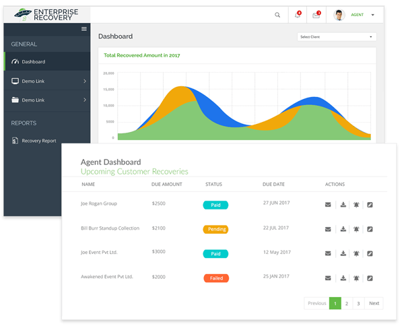Click the Dashboard gauge icon

(x=15, y=61)
